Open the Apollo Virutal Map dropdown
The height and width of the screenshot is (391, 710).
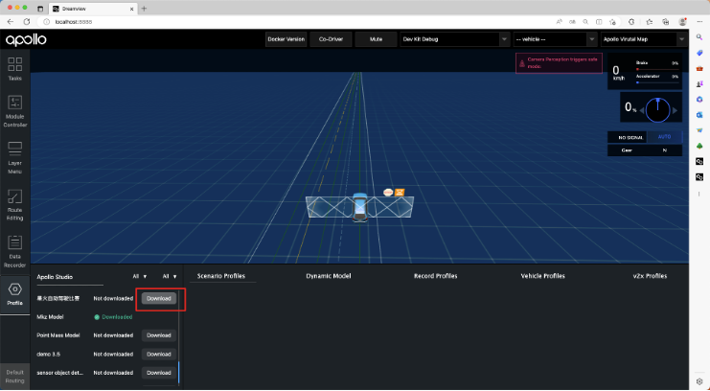(x=644, y=39)
